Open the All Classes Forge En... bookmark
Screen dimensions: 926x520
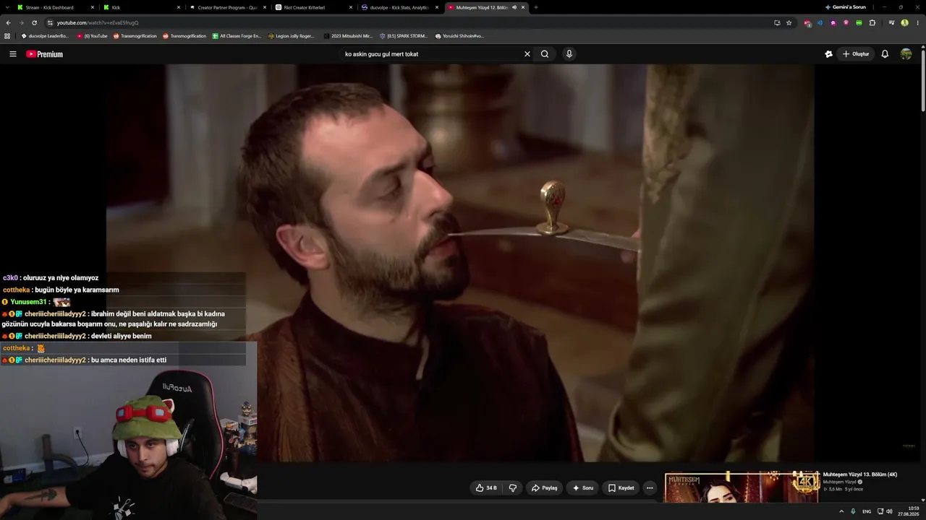tap(237, 35)
